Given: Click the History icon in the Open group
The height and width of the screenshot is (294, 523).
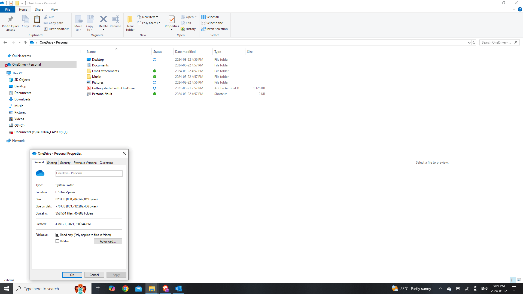Looking at the screenshot, I should (x=183, y=29).
